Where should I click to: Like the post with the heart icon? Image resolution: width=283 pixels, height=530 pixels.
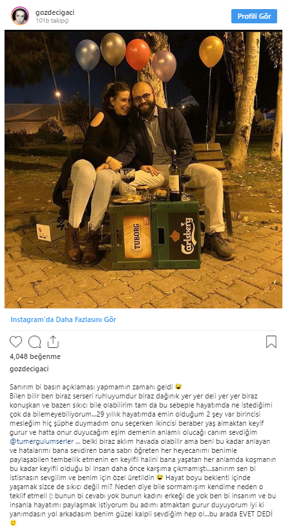pyautogui.click(x=16, y=341)
